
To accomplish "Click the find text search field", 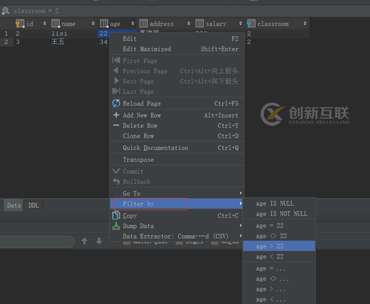I will 36,242.
